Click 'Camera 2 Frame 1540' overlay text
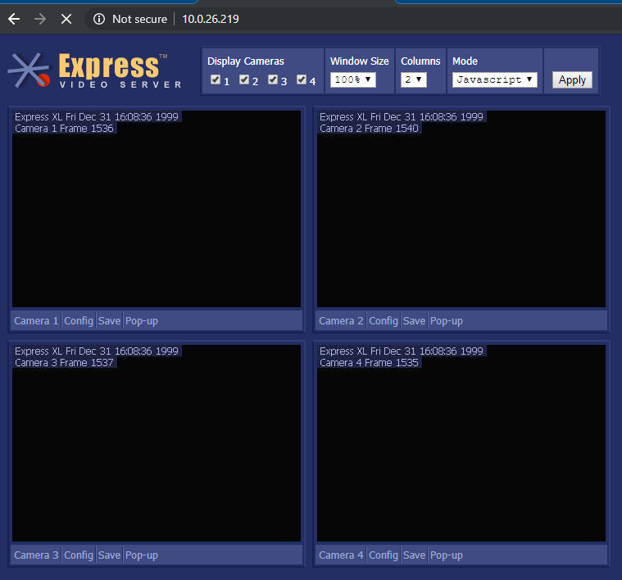The width and height of the screenshot is (622, 580). (x=369, y=129)
